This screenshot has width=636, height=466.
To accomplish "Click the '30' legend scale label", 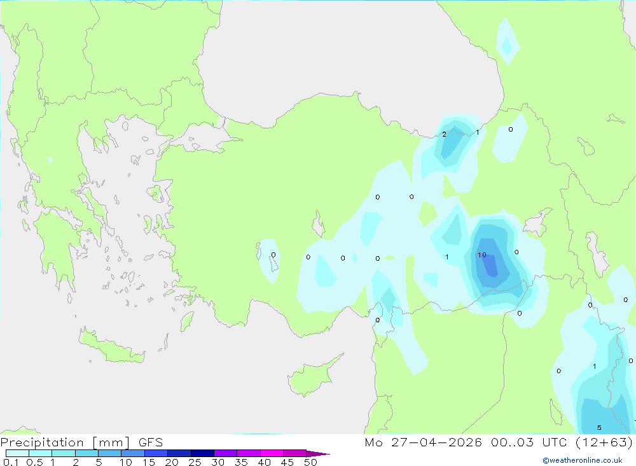I will click(218, 462).
